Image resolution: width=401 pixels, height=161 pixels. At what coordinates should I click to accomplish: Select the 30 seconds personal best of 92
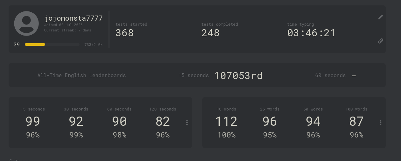point(76,122)
